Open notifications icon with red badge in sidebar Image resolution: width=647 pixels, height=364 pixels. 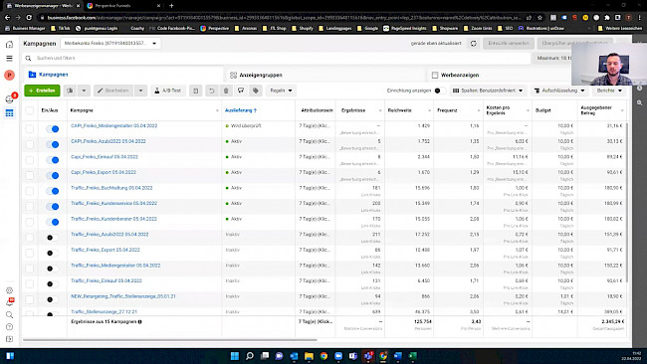10,98
